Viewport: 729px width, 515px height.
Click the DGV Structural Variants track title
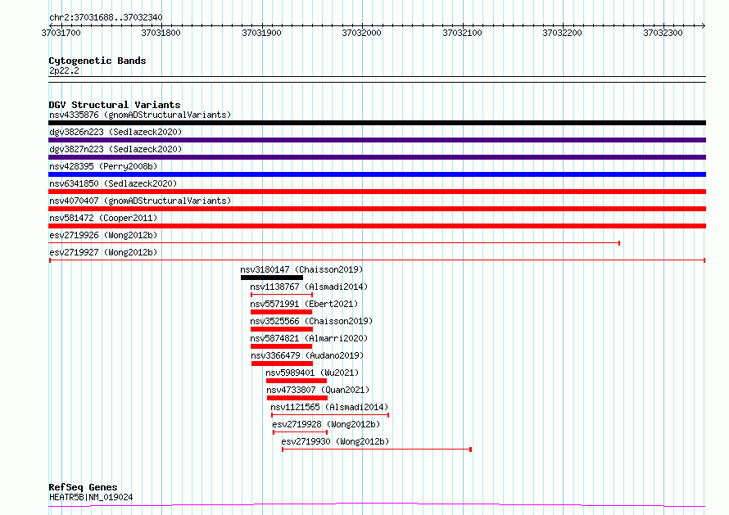(x=115, y=105)
